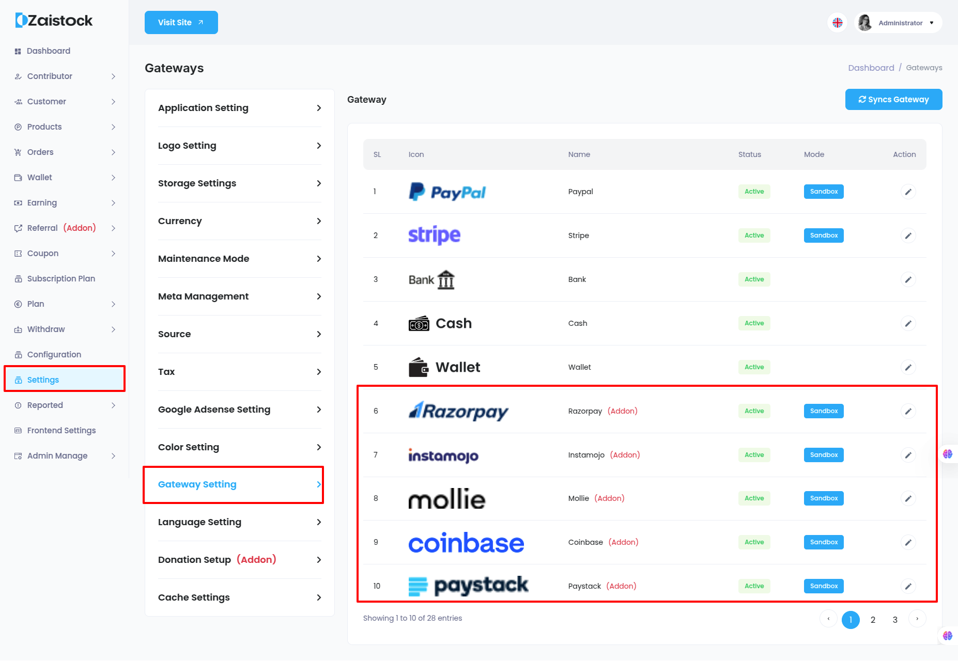Expand the Admin Manage sidebar menu

[x=65, y=456]
